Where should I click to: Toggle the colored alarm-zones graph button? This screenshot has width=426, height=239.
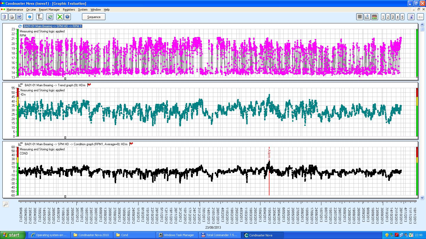375,17
